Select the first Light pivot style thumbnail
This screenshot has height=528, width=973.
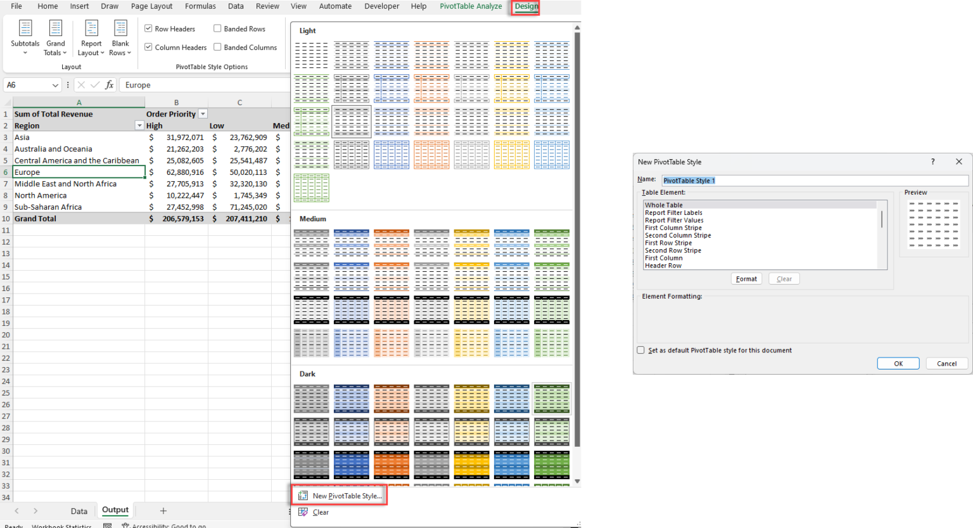(x=311, y=55)
